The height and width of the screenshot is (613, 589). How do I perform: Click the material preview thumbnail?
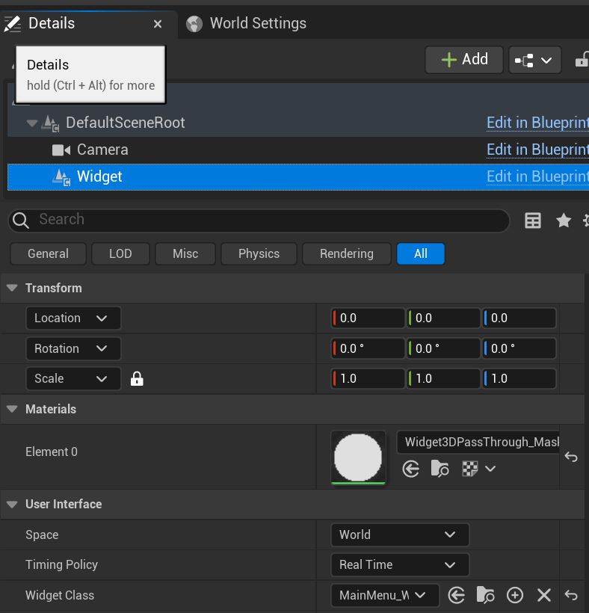tap(358, 457)
